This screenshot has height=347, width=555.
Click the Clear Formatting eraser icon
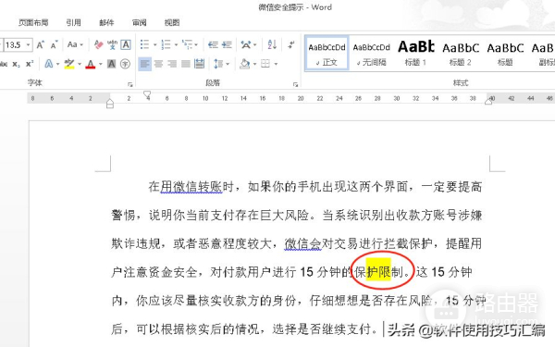98,45
